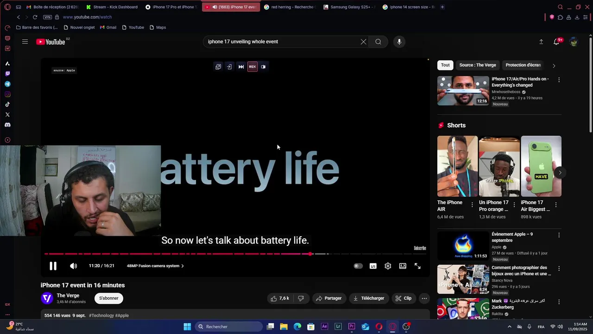Like the video with 7,6 k
This screenshot has width=593, height=334.
pyautogui.click(x=280, y=298)
